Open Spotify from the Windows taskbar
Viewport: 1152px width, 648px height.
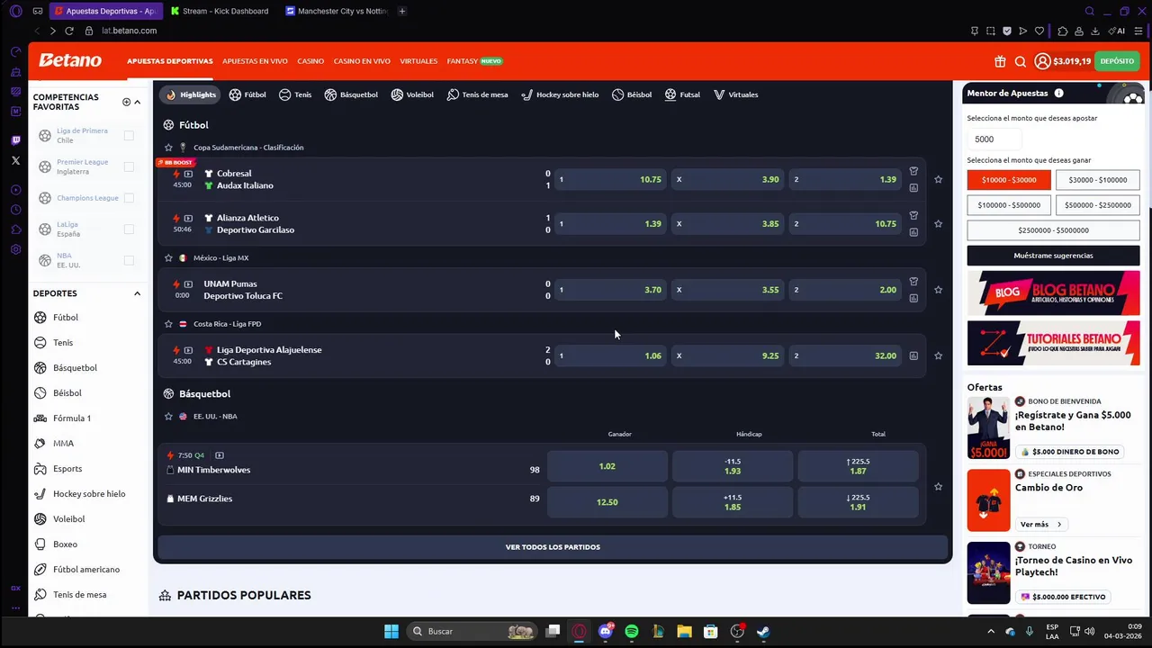pos(632,631)
